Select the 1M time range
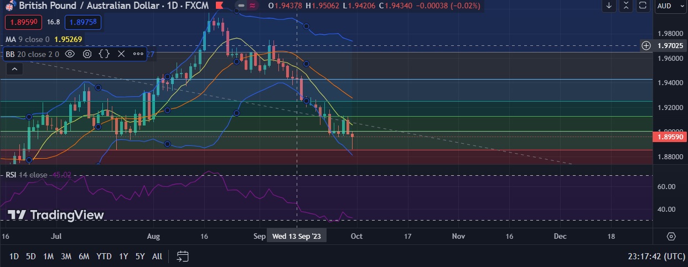 (48, 256)
